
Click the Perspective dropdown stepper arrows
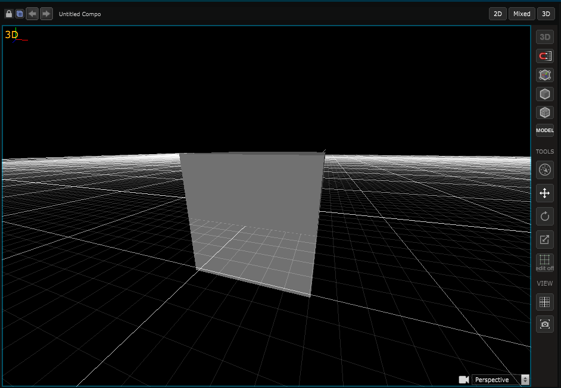tap(525, 380)
